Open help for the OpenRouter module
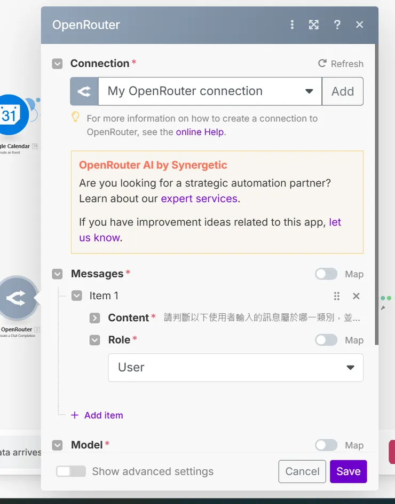This screenshot has height=504, width=395. (337, 24)
